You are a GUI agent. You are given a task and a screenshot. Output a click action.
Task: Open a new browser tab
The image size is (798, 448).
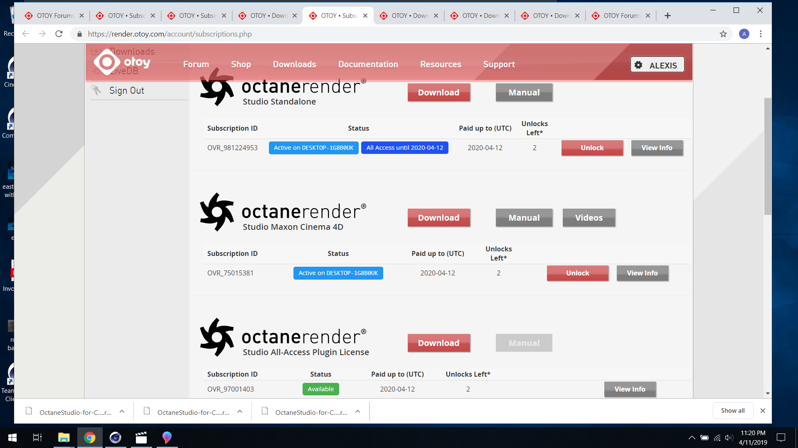pos(667,16)
